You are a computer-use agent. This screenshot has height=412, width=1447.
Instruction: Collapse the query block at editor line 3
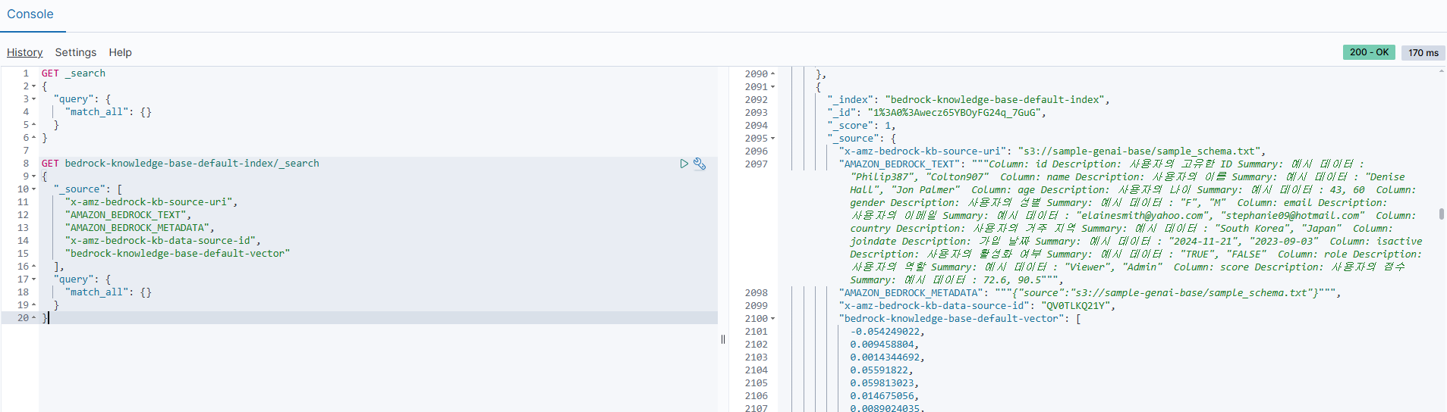coord(33,99)
